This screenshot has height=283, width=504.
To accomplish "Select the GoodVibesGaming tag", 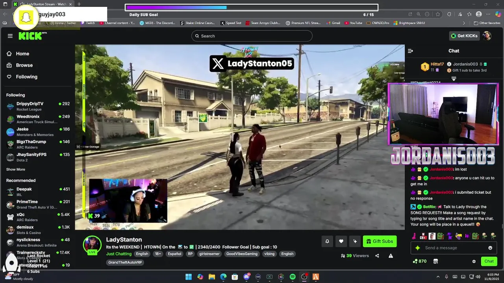I will point(242,254).
